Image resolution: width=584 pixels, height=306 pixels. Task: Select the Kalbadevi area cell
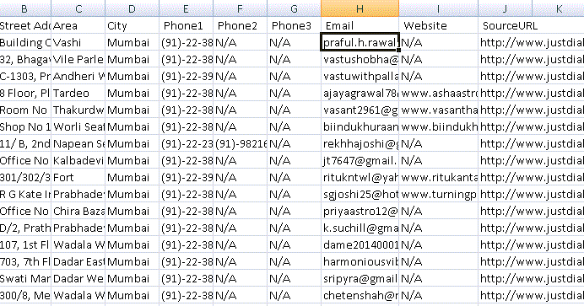tap(78, 161)
